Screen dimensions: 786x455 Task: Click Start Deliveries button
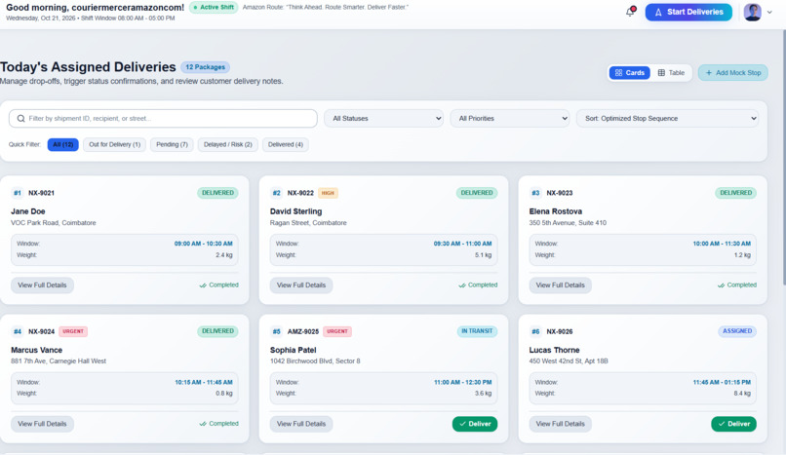[688, 12]
